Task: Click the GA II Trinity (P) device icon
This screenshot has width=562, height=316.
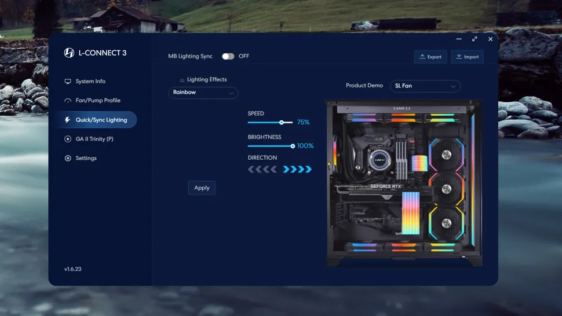Action: click(x=68, y=139)
